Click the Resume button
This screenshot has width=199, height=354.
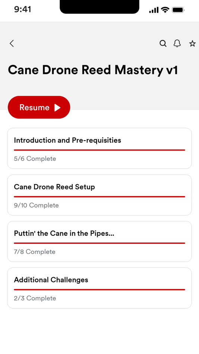pos(39,107)
